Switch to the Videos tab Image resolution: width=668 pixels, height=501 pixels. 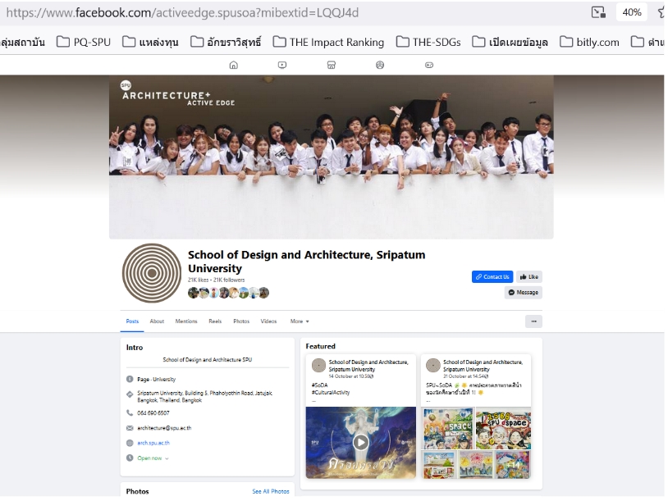point(268,321)
